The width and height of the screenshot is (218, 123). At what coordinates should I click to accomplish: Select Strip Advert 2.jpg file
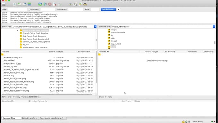[12, 63]
